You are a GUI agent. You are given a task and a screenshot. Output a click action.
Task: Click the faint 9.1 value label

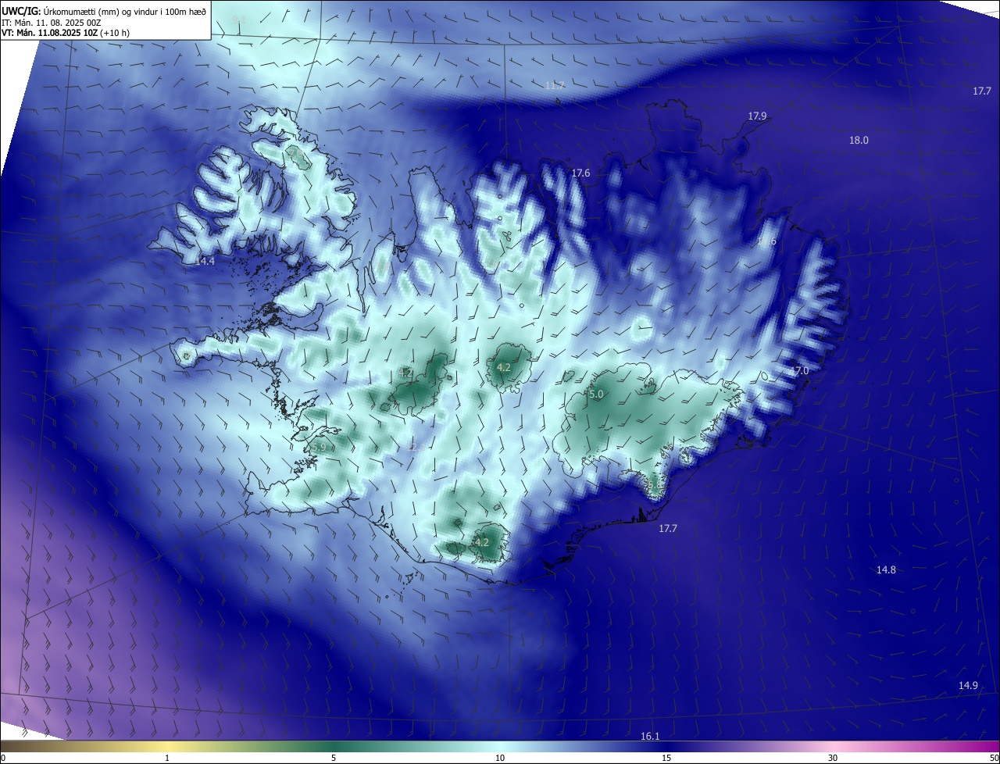pos(239,20)
